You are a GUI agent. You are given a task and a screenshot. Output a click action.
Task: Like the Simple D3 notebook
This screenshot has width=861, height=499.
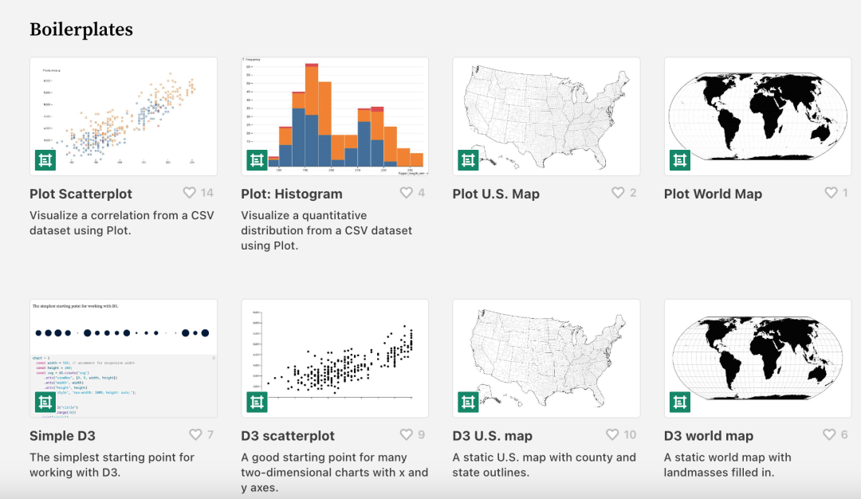point(195,435)
